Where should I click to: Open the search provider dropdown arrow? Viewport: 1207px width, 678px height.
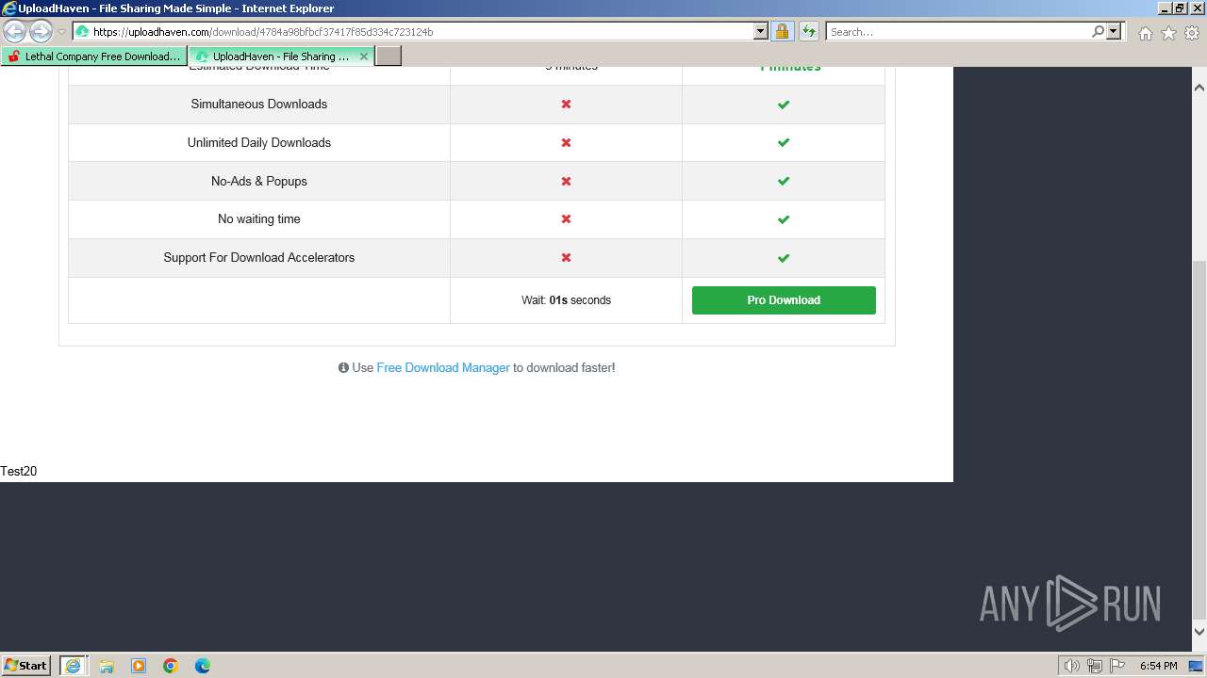[1114, 32]
